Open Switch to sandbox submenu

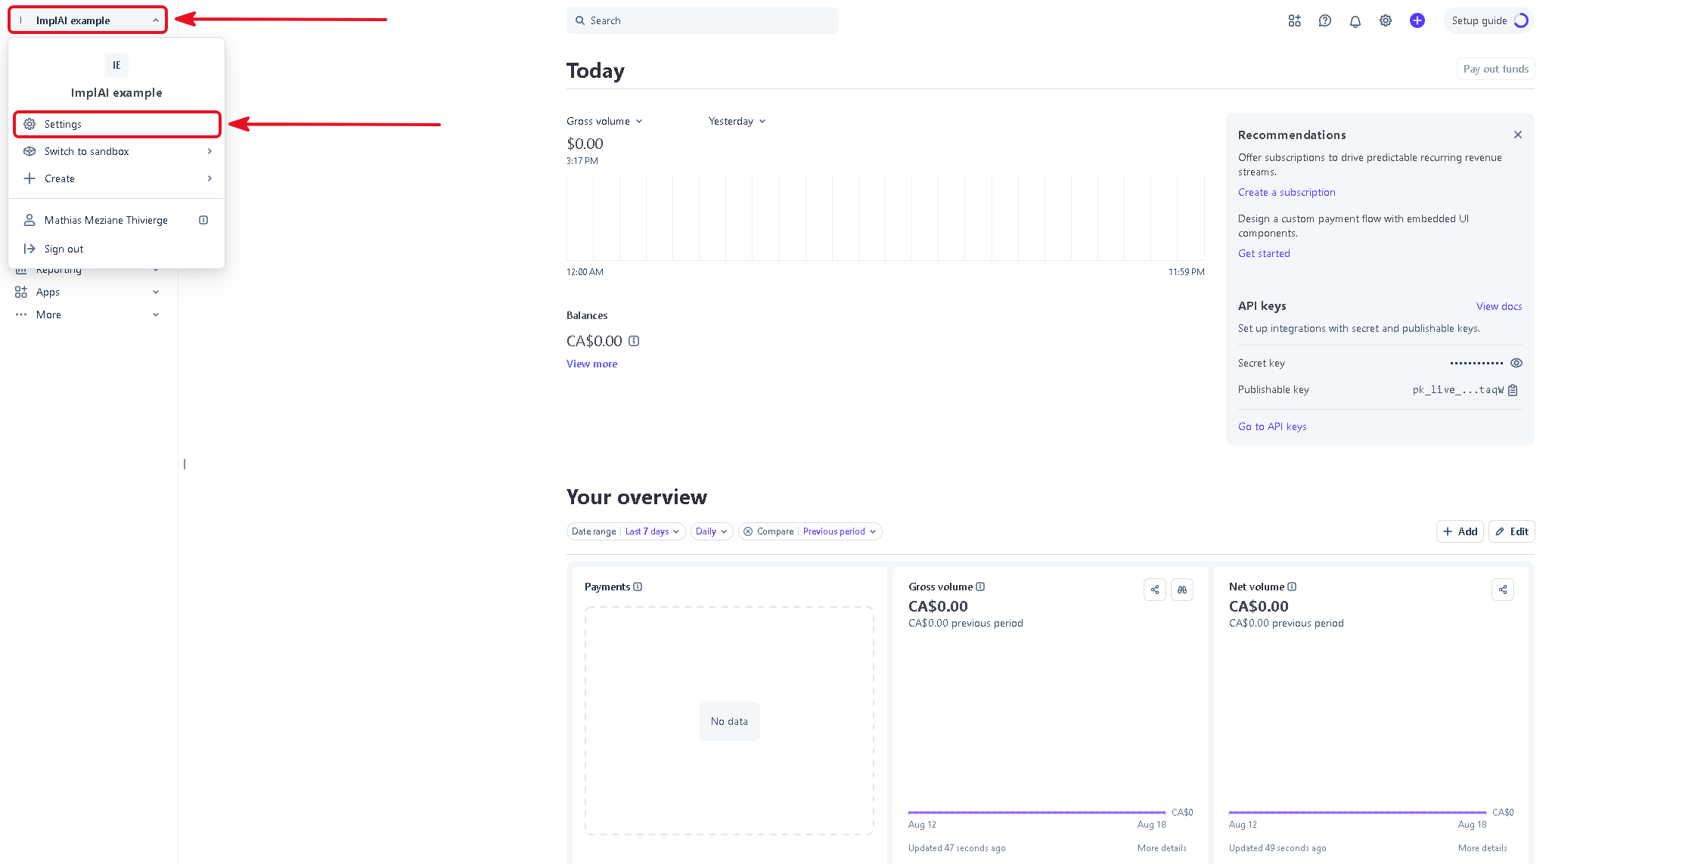coord(117,151)
